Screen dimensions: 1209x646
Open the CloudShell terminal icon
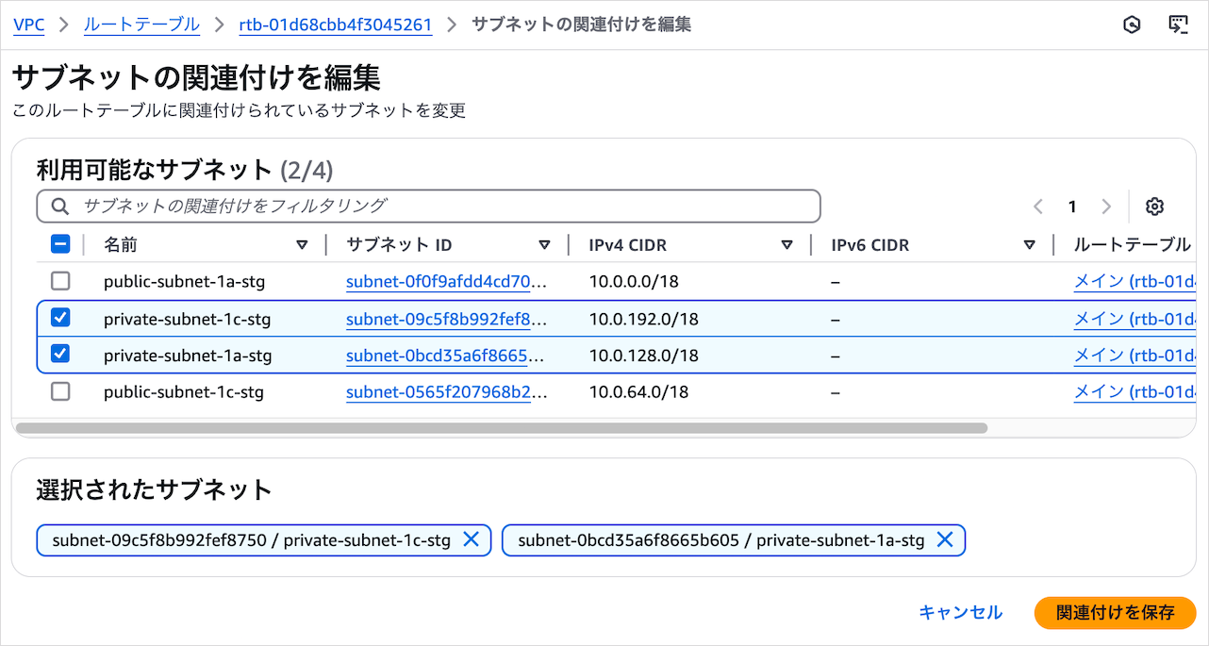click(x=1178, y=25)
